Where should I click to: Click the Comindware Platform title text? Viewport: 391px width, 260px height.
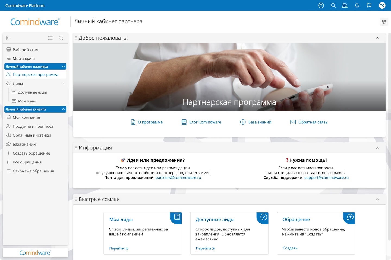coord(25,5)
